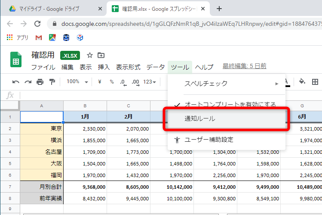The image size is (322, 215).
Task: Toggle オートコンプリートを有効にする option
Action: click(x=227, y=105)
